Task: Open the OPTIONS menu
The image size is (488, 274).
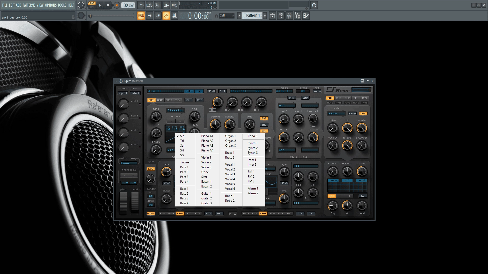Action: (x=51, y=5)
